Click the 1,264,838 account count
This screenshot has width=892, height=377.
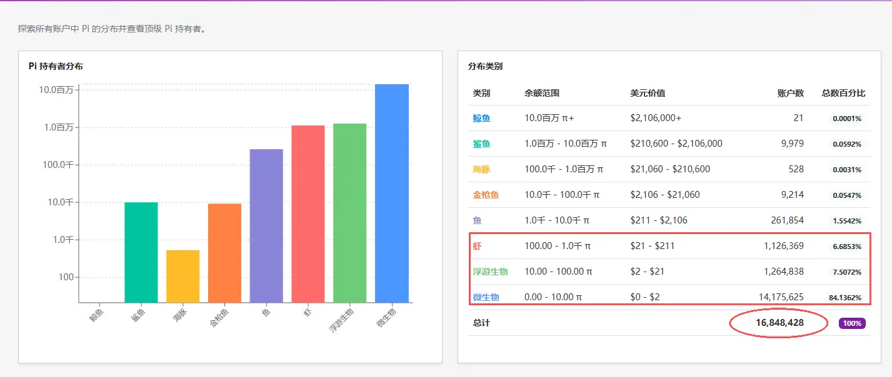[784, 272]
